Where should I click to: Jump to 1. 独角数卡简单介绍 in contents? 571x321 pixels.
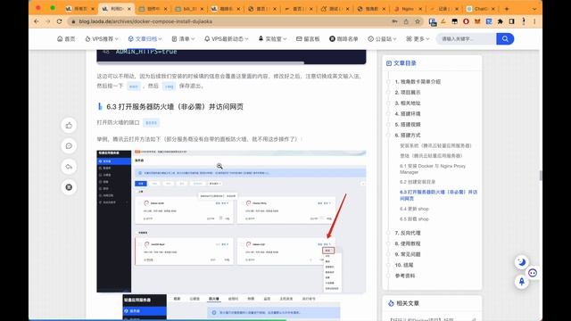pyautogui.click(x=418, y=82)
